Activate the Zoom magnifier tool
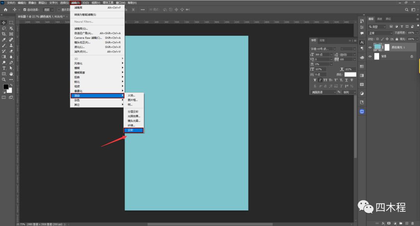 4,79
